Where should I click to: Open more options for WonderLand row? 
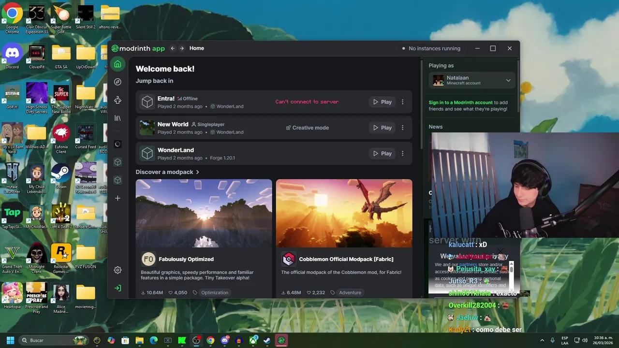coord(402,153)
